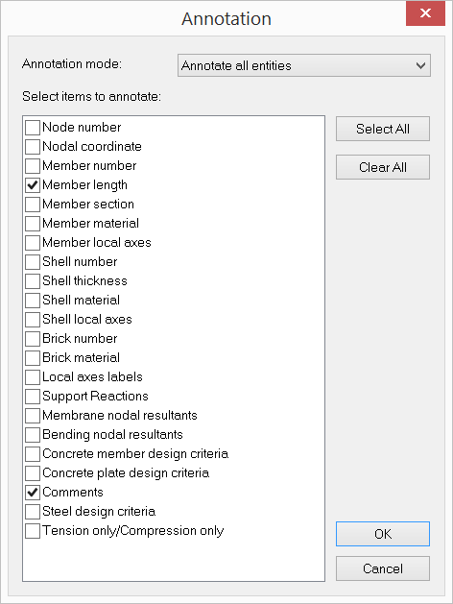Check the Member number option
453x604 pixels.
point(33,166)
